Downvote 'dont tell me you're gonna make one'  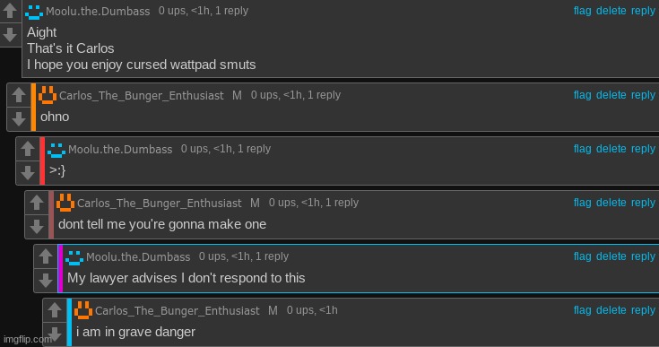(x=37, y=227)
